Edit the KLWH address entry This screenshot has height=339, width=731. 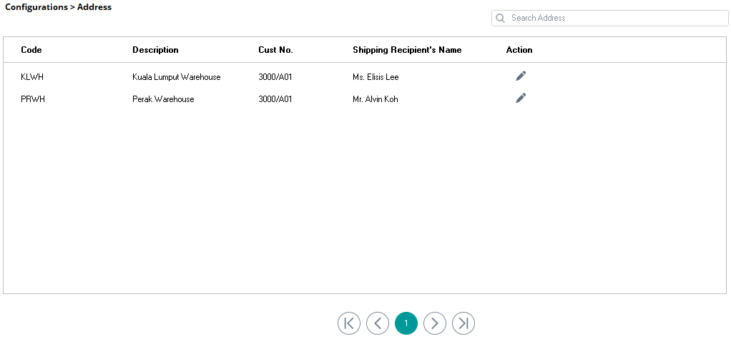pos(521,76)
